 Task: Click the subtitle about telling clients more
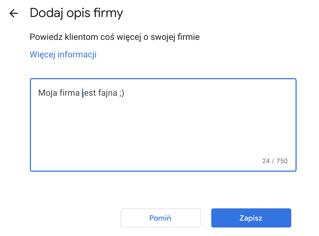coord(114,37)
